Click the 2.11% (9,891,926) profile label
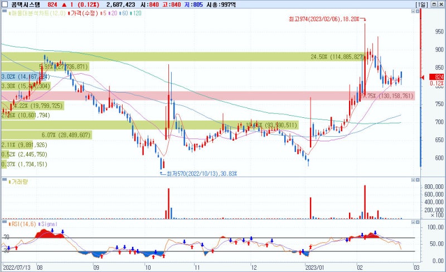Screen dimensions: 446x272 coord(24,145)
